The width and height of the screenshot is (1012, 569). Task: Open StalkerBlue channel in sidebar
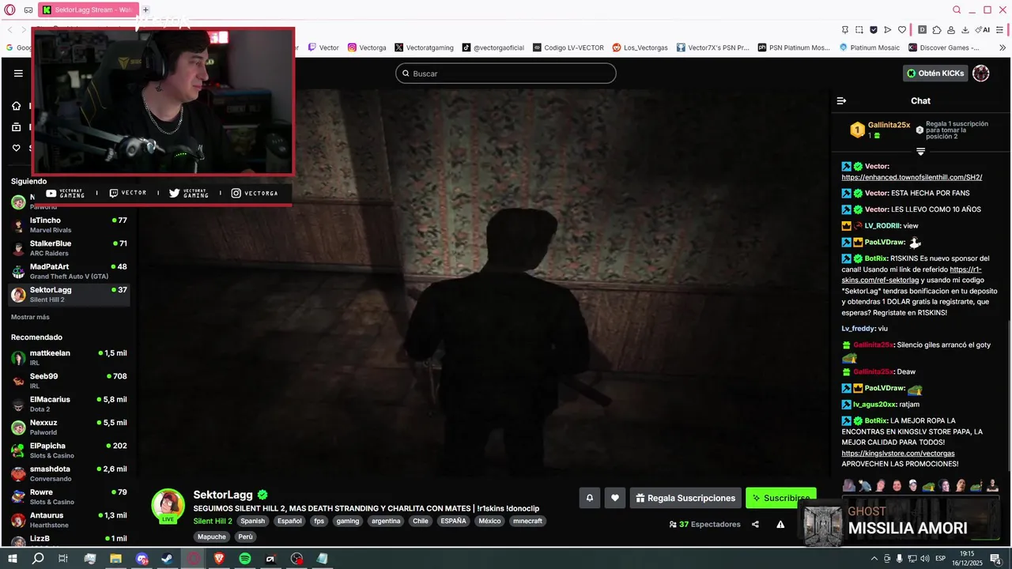70,248
